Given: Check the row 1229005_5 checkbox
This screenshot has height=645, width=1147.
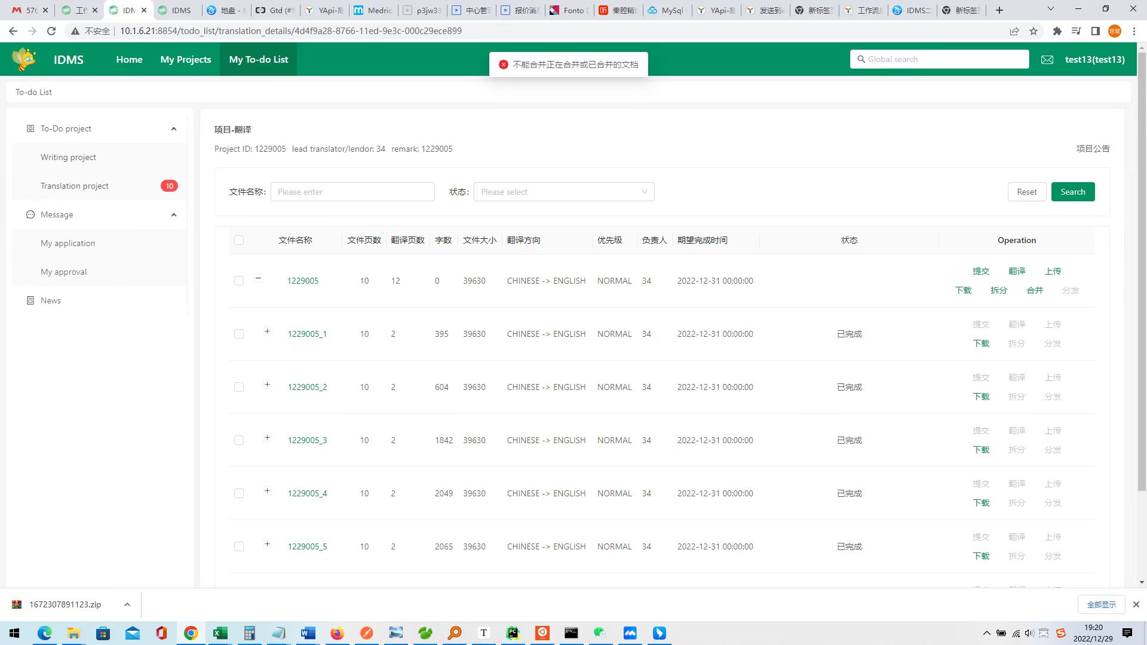Looking at the screenshot, I should [239, 546].
